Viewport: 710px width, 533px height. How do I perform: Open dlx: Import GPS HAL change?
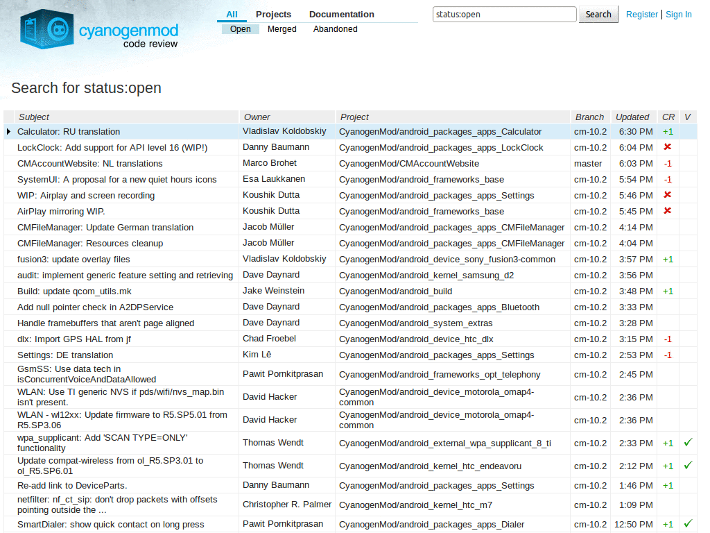tap(73, 339)
